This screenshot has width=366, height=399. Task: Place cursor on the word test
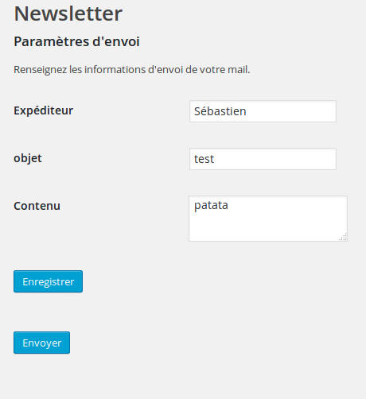(204, 159)
